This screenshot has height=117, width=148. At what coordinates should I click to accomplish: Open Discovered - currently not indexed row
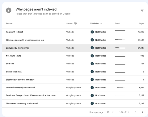tap(75, 104)
